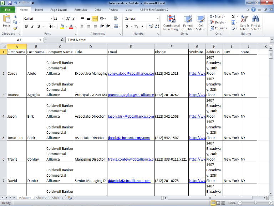
Task: Click Decrease Indent icon
Action: [102, 26]
